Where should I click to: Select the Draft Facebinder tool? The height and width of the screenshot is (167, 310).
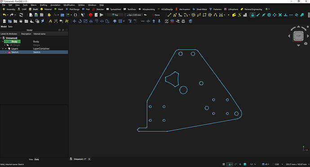(234, 15)
